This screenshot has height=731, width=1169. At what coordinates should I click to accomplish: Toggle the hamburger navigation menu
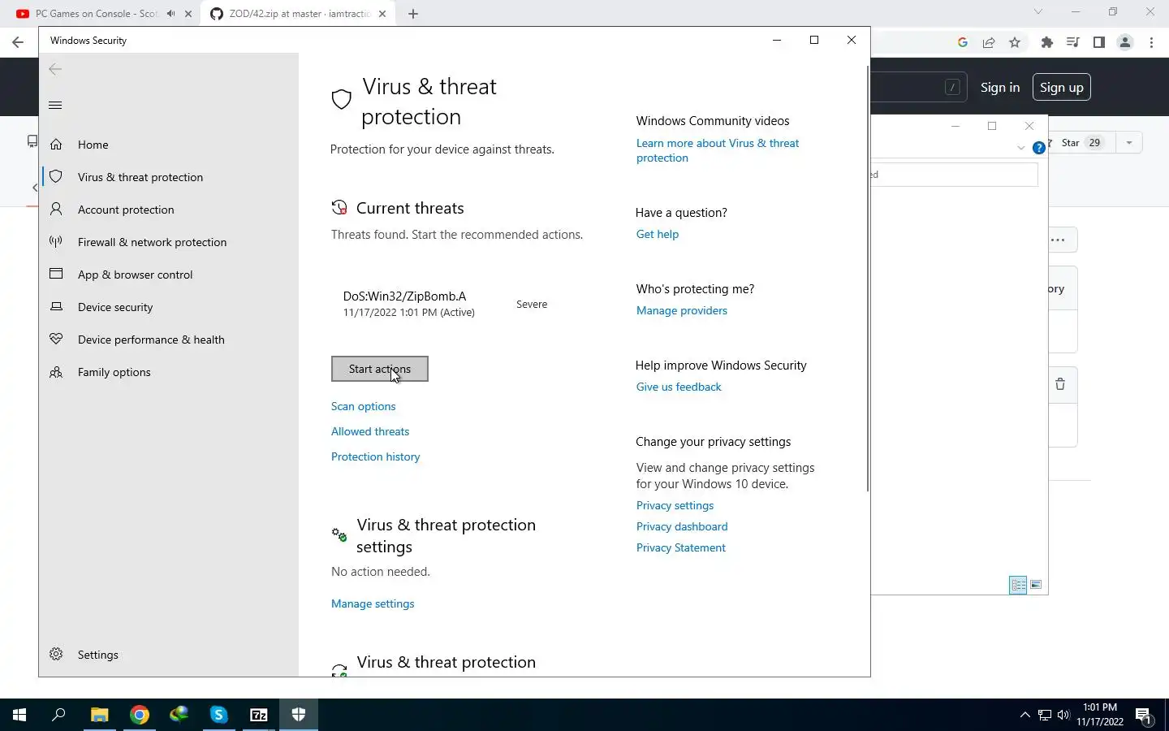55,105
